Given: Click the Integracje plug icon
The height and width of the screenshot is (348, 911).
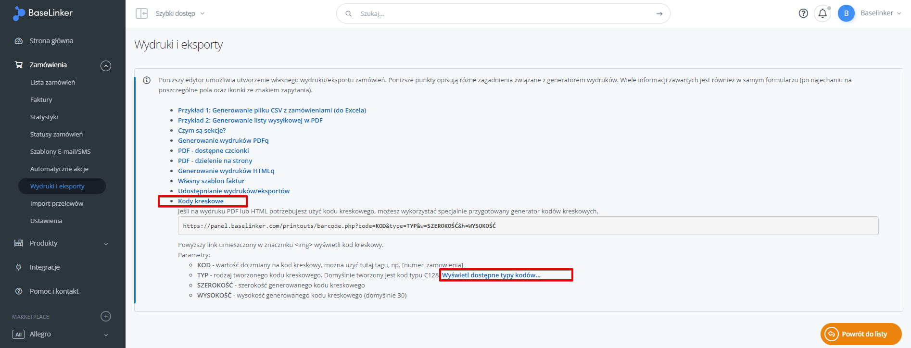Looking at the screenshot, I should [19, 267].
